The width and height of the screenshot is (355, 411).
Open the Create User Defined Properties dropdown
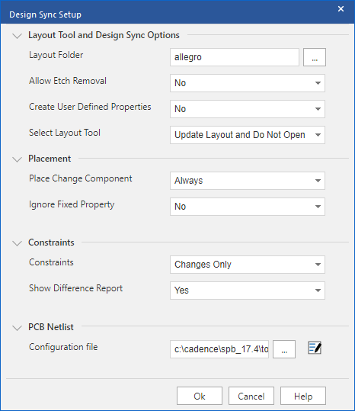tap(248, 109)
